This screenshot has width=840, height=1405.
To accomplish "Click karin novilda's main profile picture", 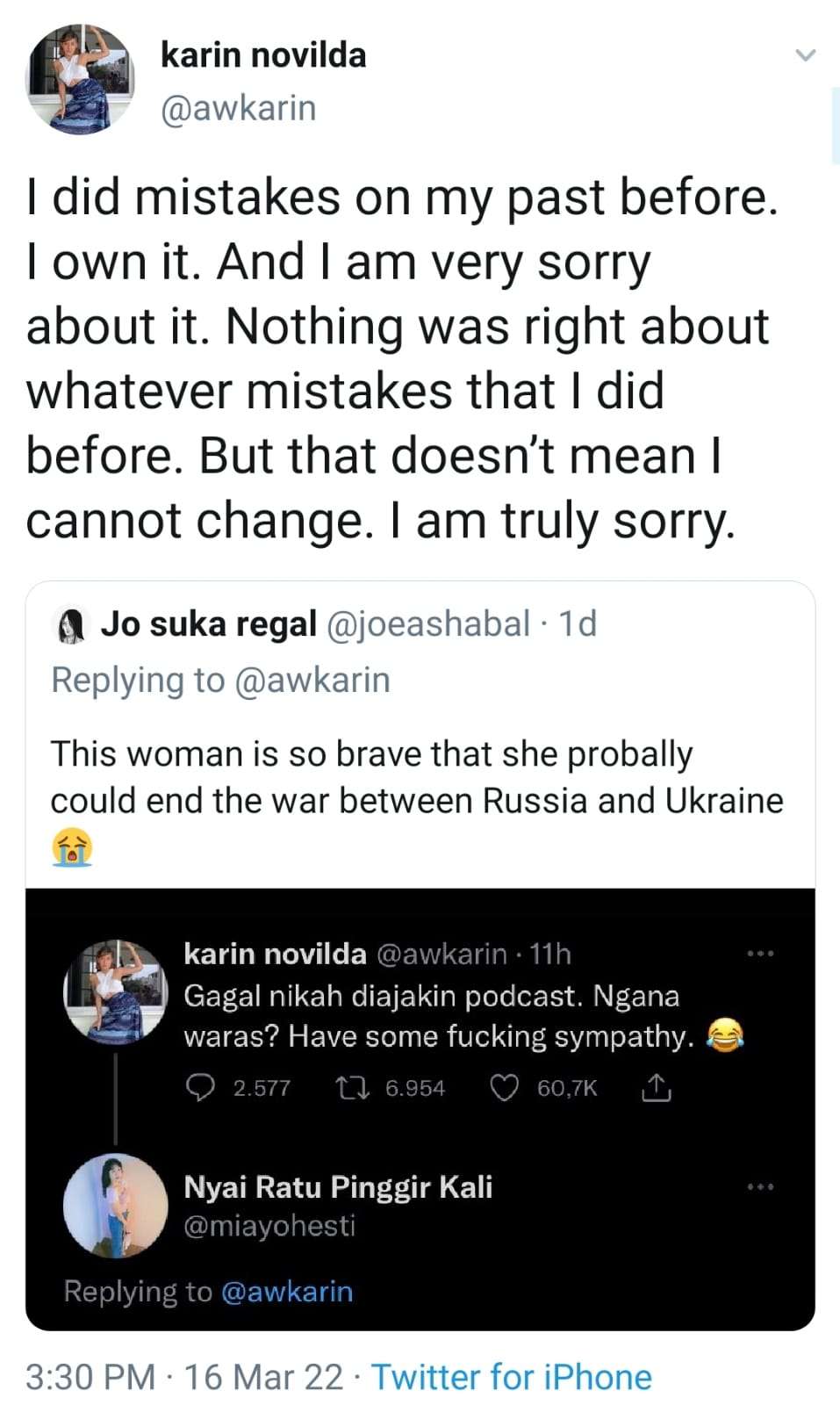I will [80, 80].
